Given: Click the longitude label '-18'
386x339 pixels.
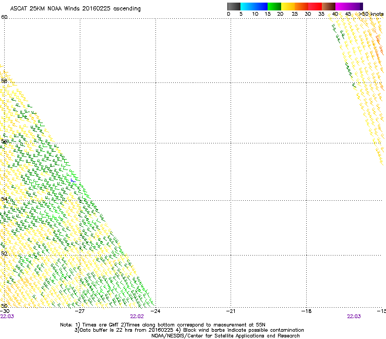Looking at the screenshot, I should click(306, 311).
